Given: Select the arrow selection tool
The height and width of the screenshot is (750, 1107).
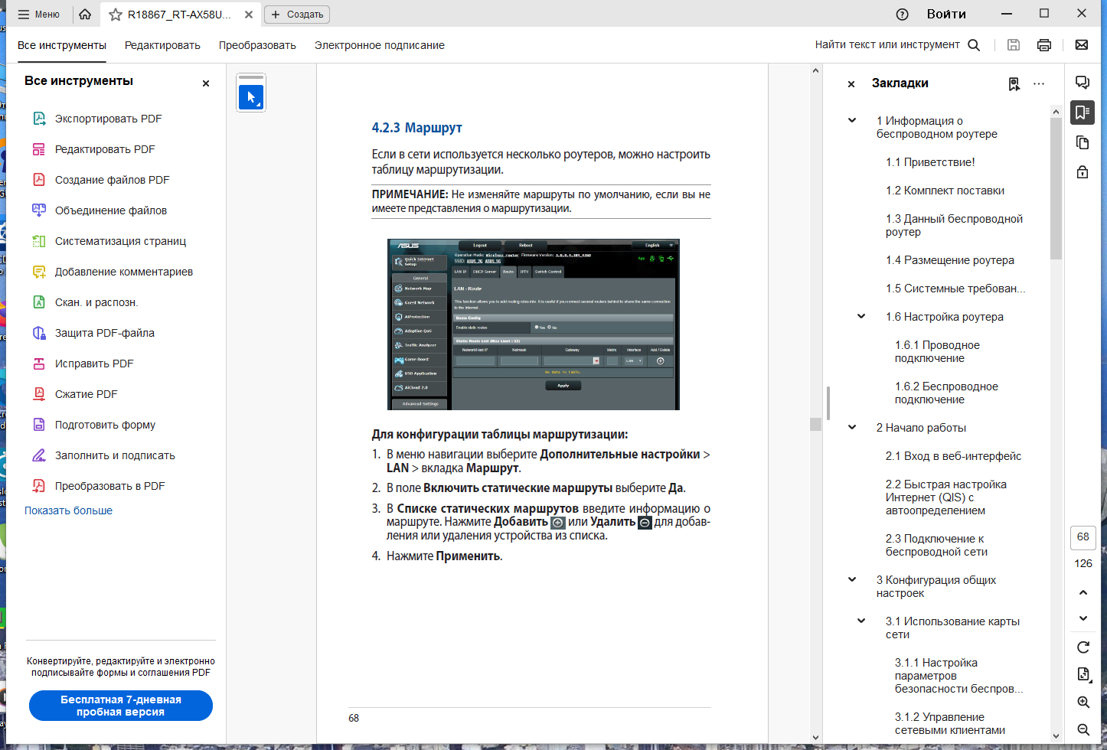Looking at the screenshot, I should coord(251,97).
